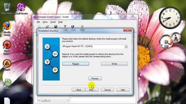Click the blue Build arrow toolbar icon
Viewport: 186px width, 104px height.
[73, 27]
